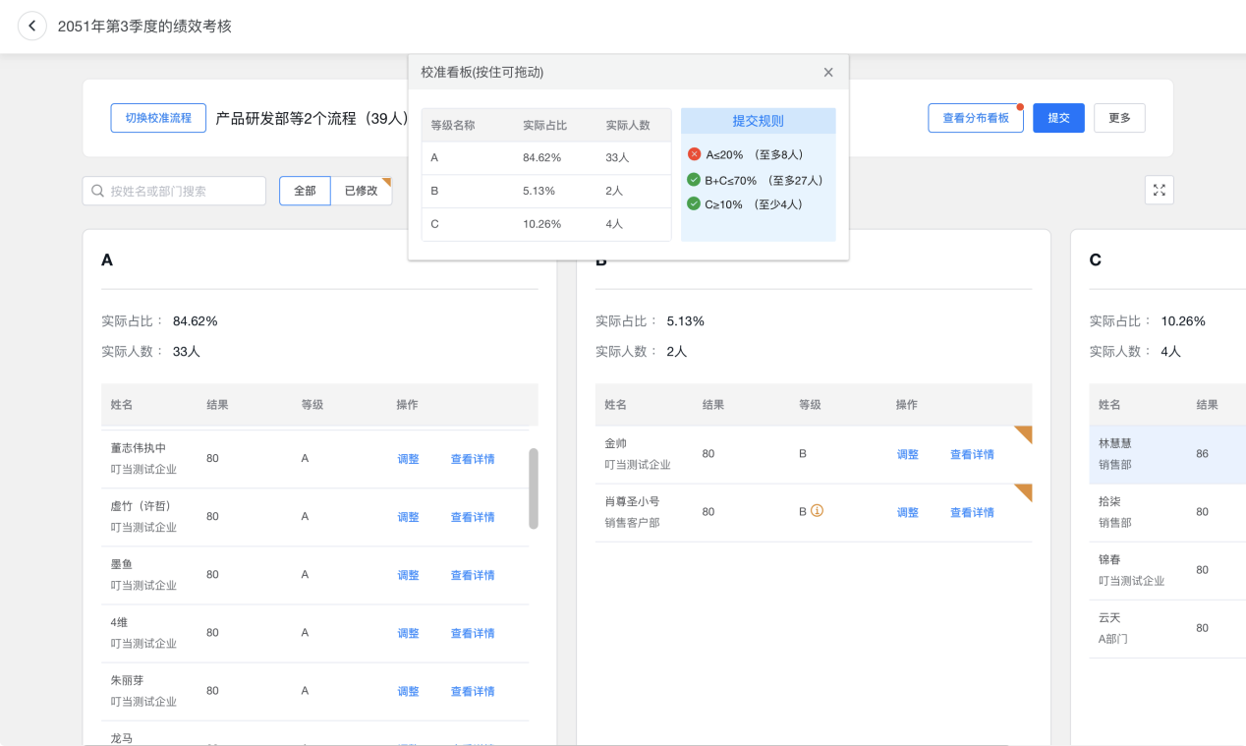Click 查看详情 for 金帅
This screenshot has height=746, width=1246.
pyautogui.click(x=972, y=454)
